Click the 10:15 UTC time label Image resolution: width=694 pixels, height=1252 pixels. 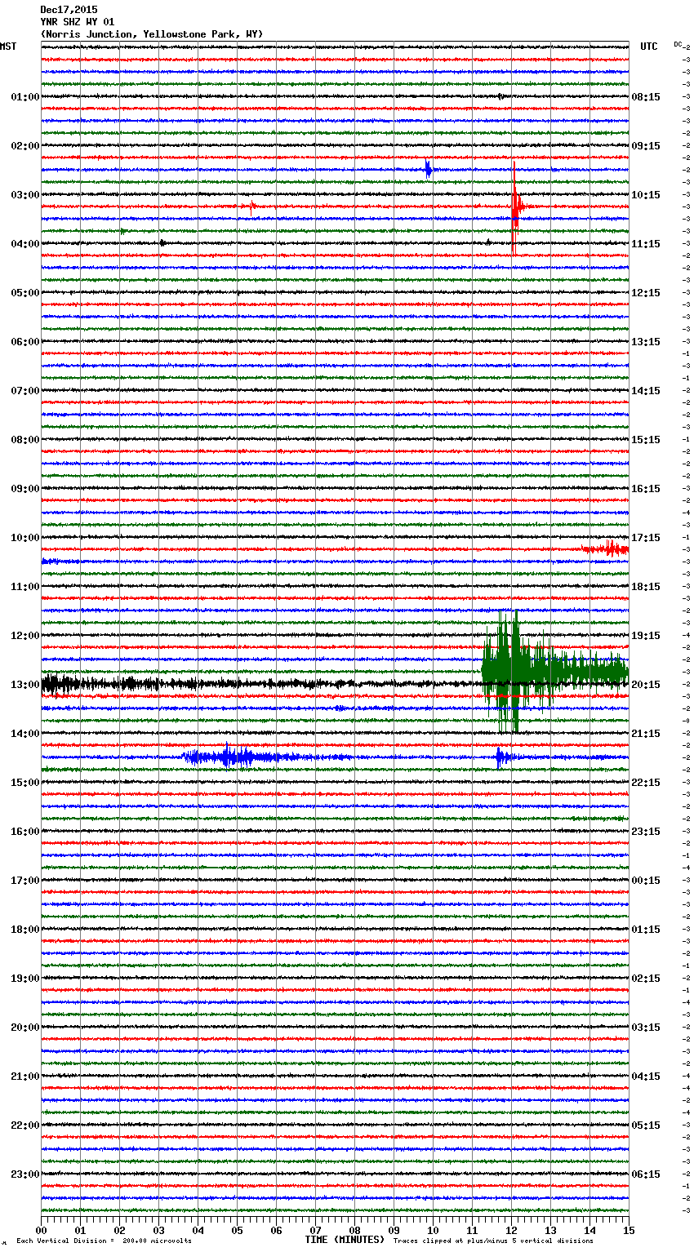coord(646,195)
